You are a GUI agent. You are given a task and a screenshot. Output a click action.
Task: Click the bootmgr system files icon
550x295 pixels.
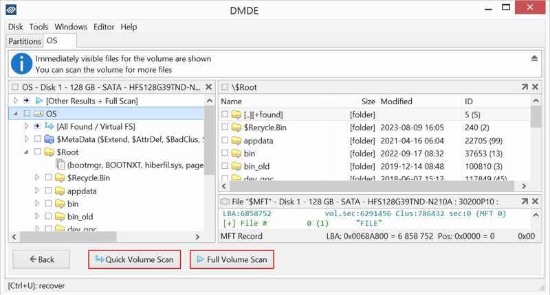60,165
